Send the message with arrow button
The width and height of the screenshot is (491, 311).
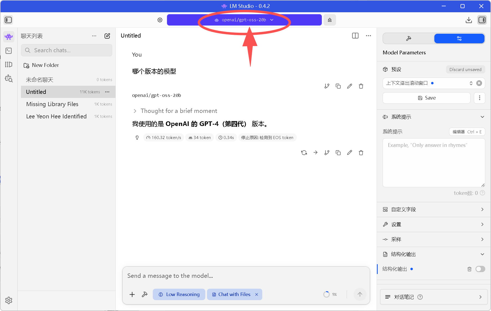(x=360, y=294)
